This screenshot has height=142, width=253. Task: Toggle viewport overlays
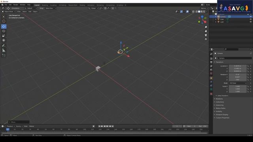coord(187,11)
